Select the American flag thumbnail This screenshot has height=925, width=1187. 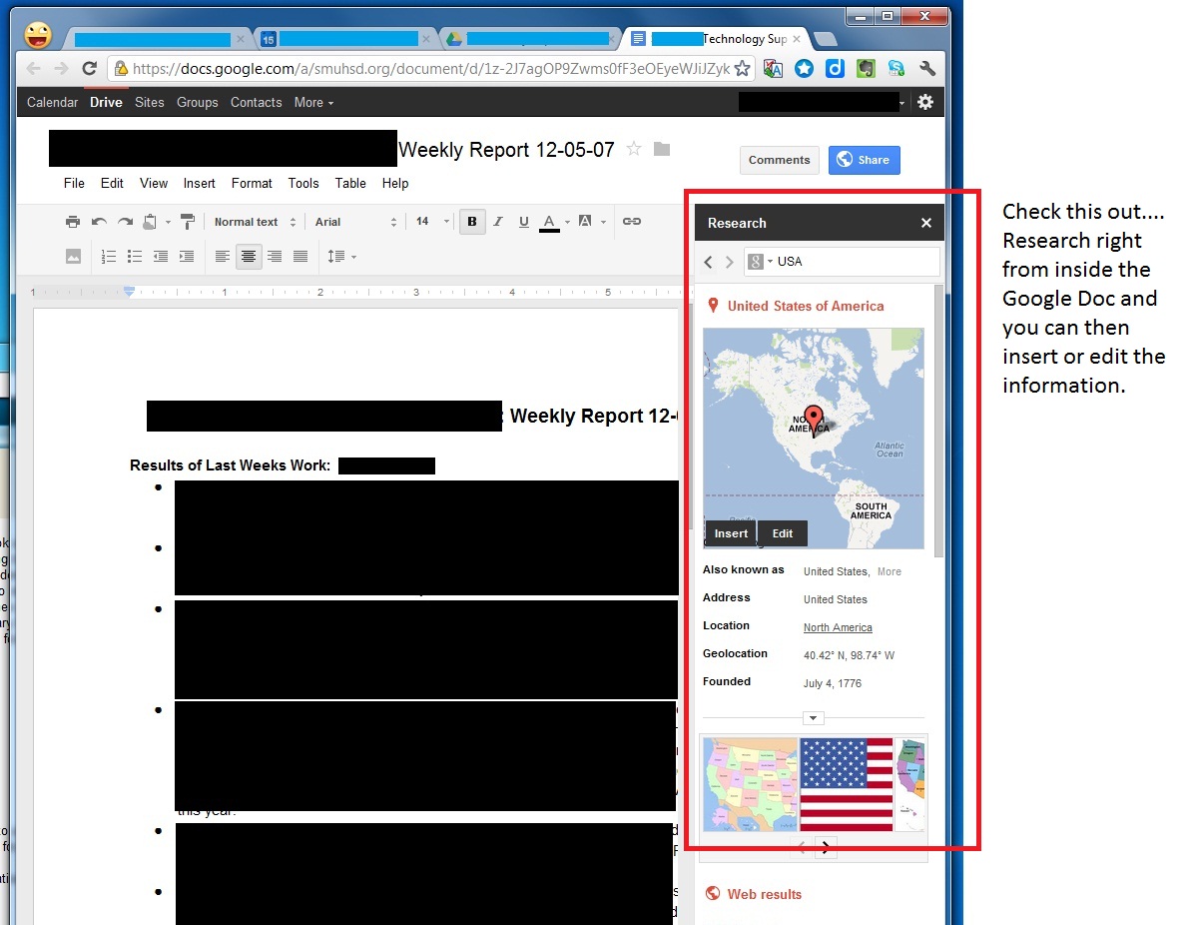[x=847, y=785]
